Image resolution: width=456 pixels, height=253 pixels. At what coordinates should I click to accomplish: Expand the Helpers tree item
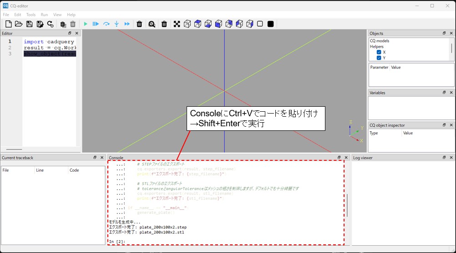376,46
